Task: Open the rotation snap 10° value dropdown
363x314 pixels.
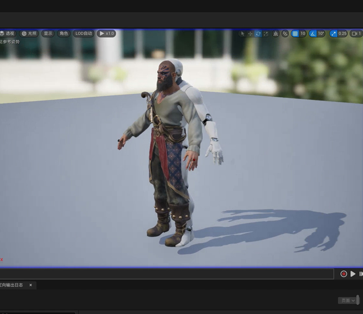Action: pyautogui.click(x=321, y=34)
